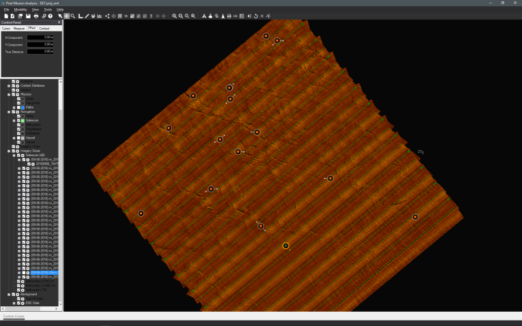Switch to the Measure tab
Screen dimensions: 522x326
tap(19, 29)
